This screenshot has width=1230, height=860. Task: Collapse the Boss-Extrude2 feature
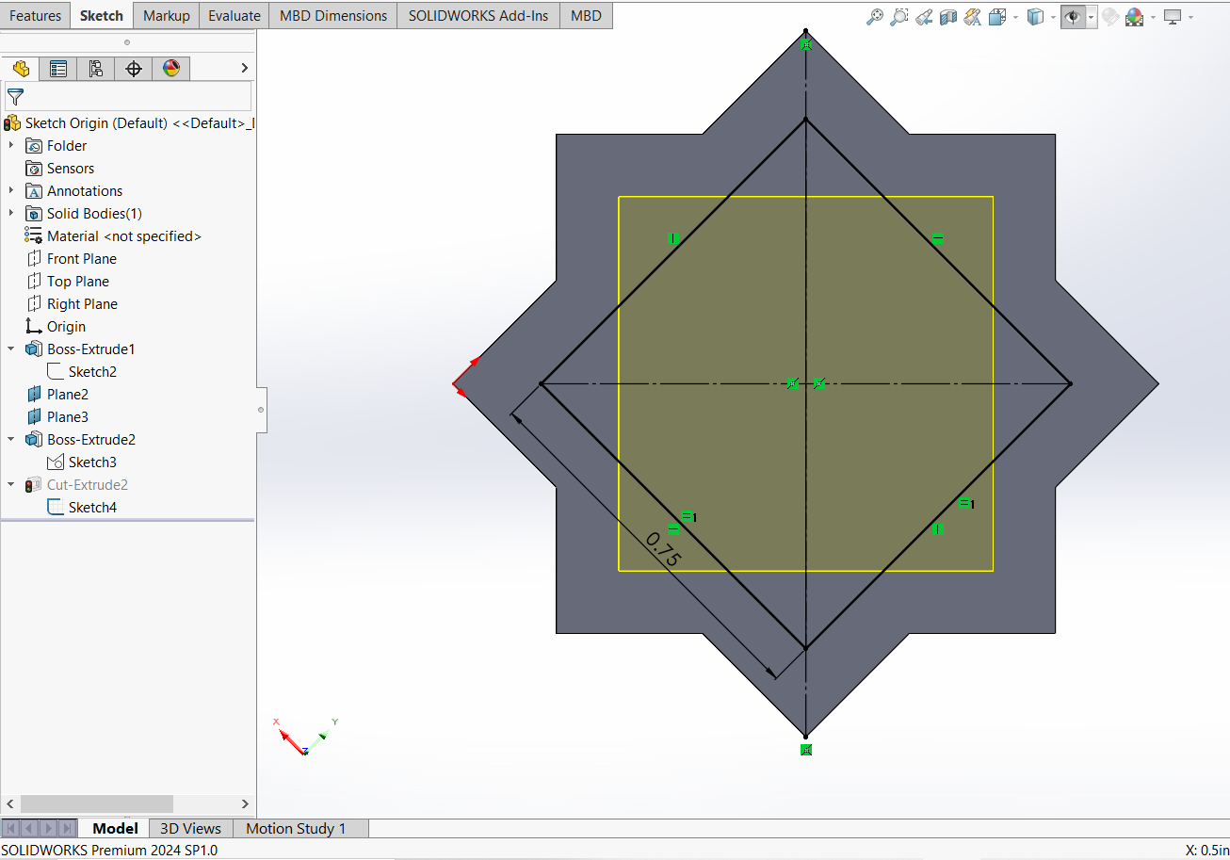pos(11,439)
